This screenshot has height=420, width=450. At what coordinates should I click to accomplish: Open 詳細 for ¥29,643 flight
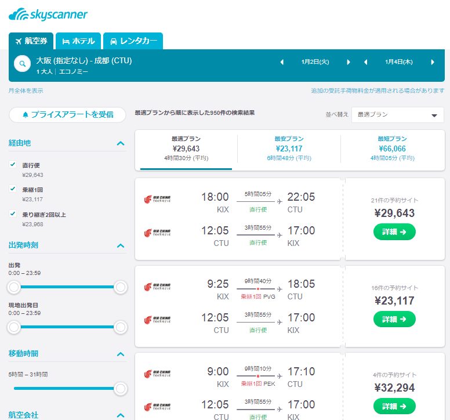click(x=394, y=232)
